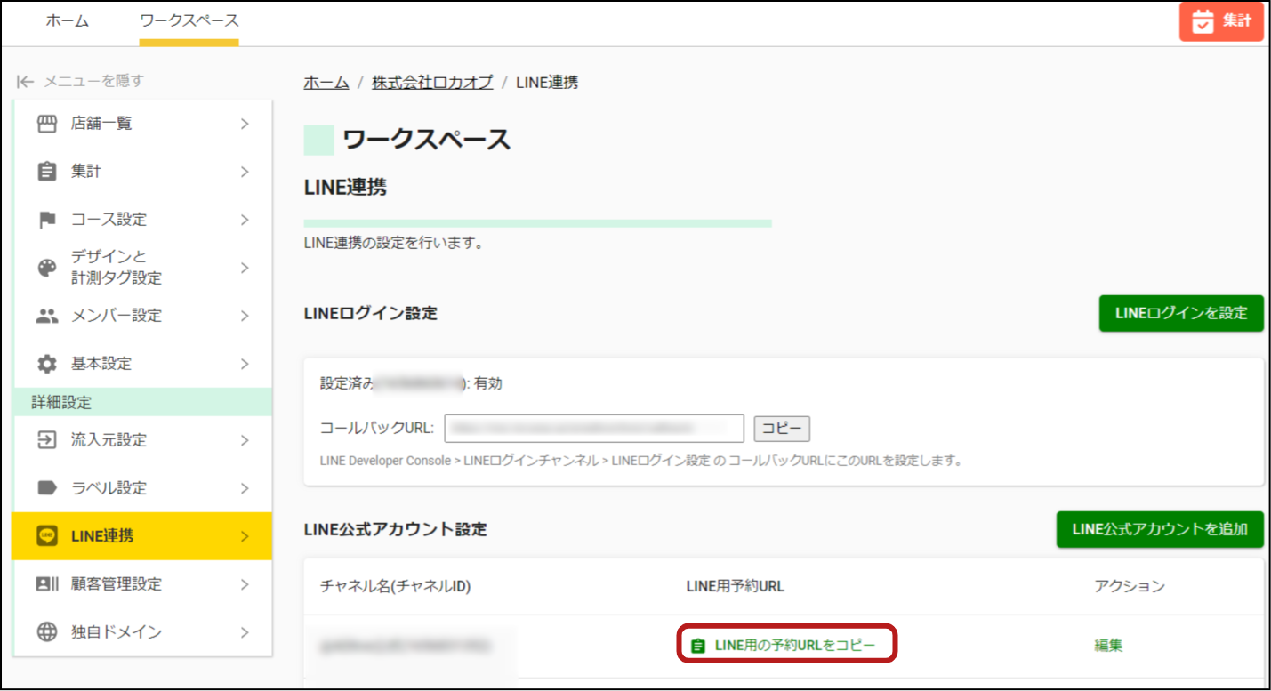Click the 株式会社ロカオプ breadcrumb link

click(x=432, y=83)
